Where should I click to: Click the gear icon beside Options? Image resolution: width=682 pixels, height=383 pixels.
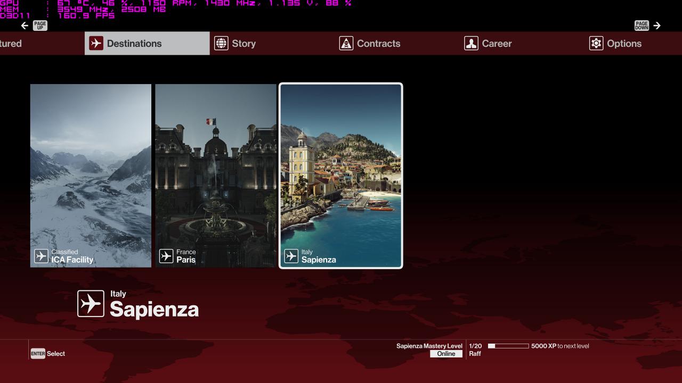click(x=596, y=44)
